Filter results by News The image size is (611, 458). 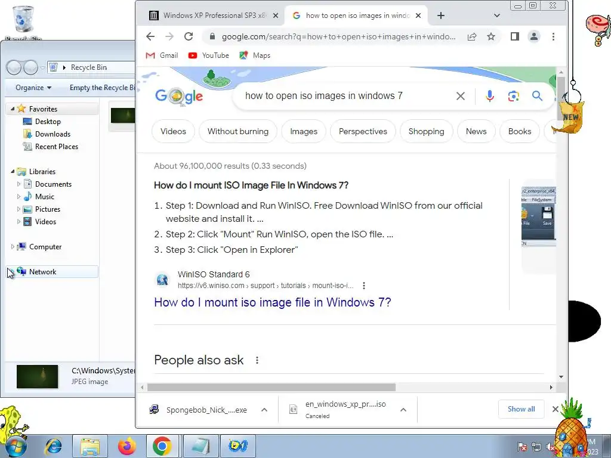coord(476,131)
